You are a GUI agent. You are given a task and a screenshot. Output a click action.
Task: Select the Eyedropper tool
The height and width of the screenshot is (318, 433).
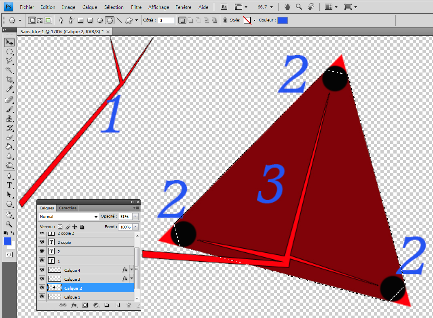pos(9,89)
